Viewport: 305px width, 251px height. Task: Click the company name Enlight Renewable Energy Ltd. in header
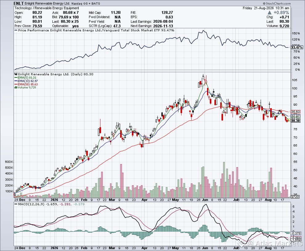[47, 3]
